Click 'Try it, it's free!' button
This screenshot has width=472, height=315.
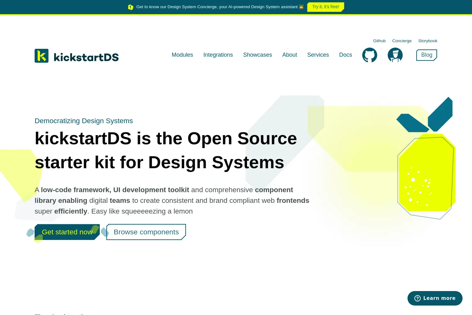pos(326,7)
